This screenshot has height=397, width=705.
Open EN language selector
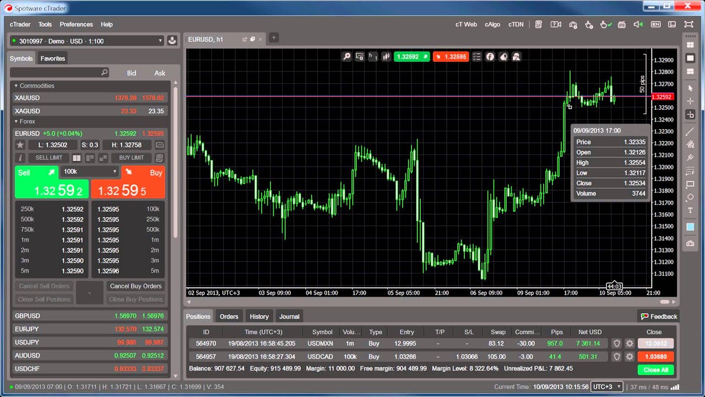(x=655, y=24)
